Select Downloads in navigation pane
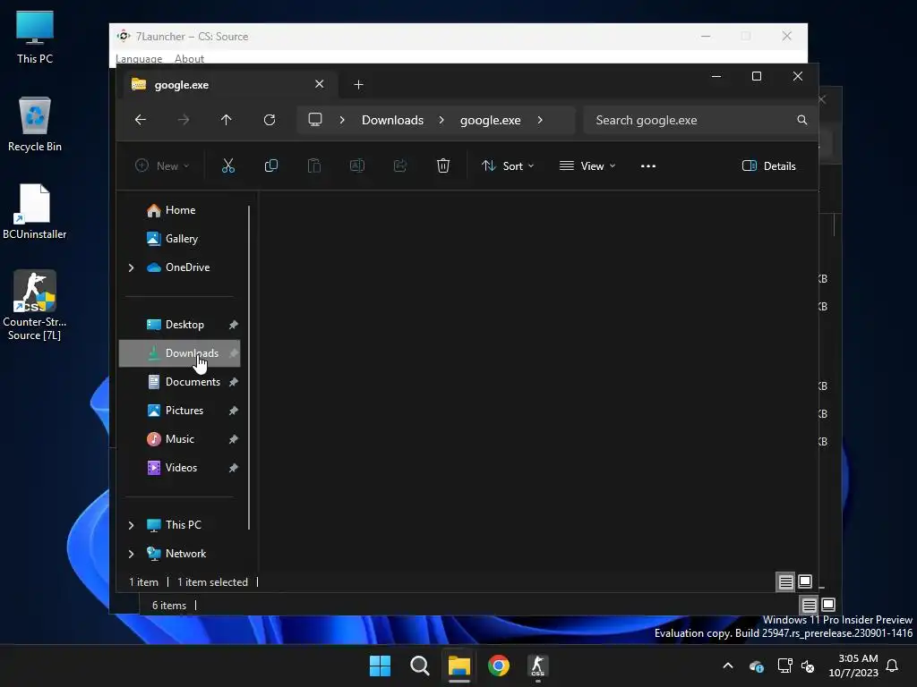 (179, 353)
